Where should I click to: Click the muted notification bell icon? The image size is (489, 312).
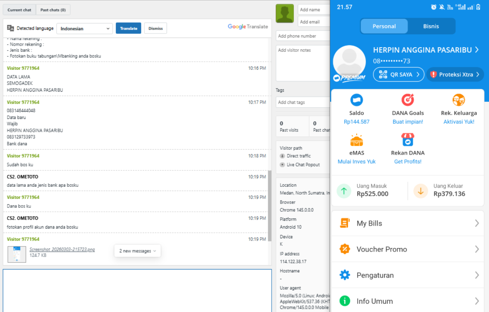[x=442, y=7]
